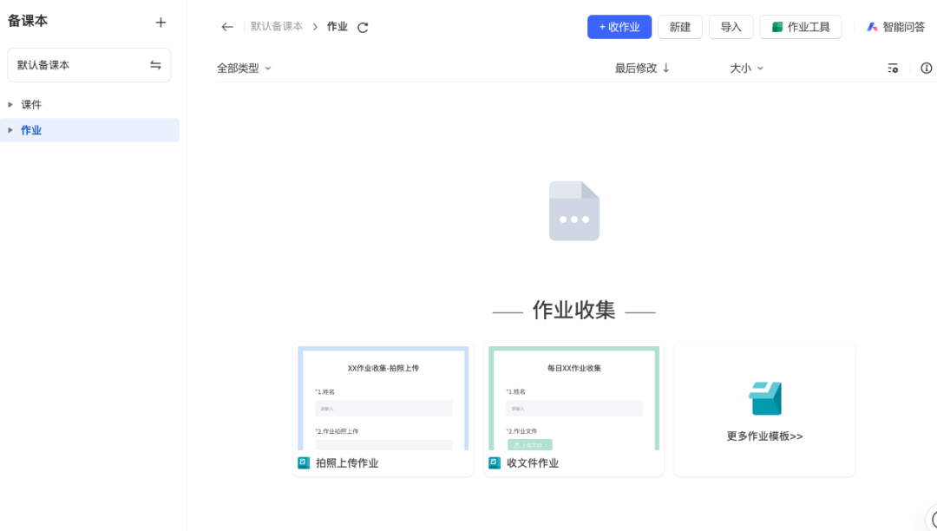
Task: Click the 导入 button
Action: 731,27
